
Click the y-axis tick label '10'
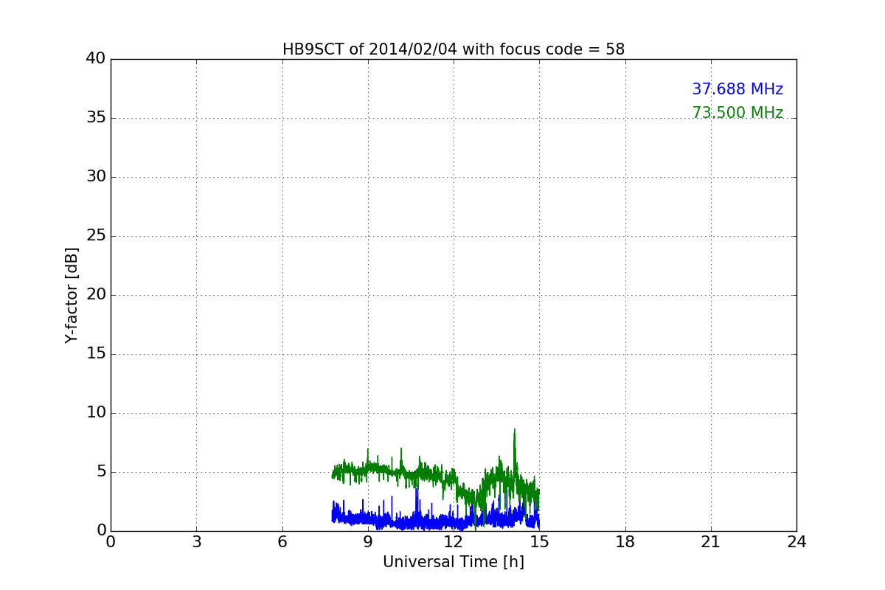coord(96,413)
